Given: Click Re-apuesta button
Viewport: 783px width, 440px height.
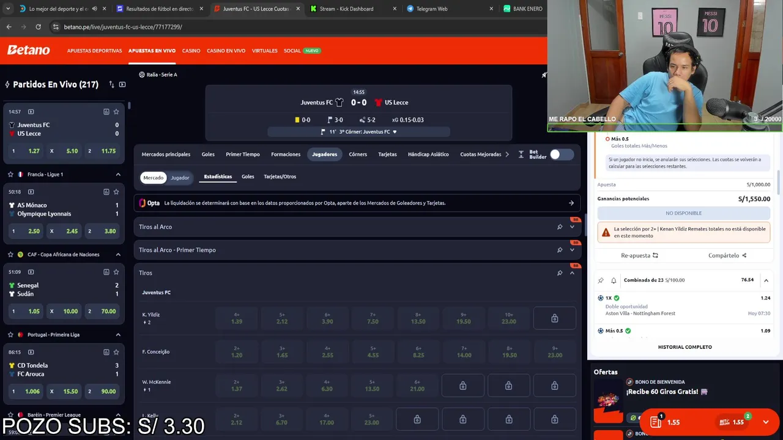Looking at the screenshot, I should point(639,255).
